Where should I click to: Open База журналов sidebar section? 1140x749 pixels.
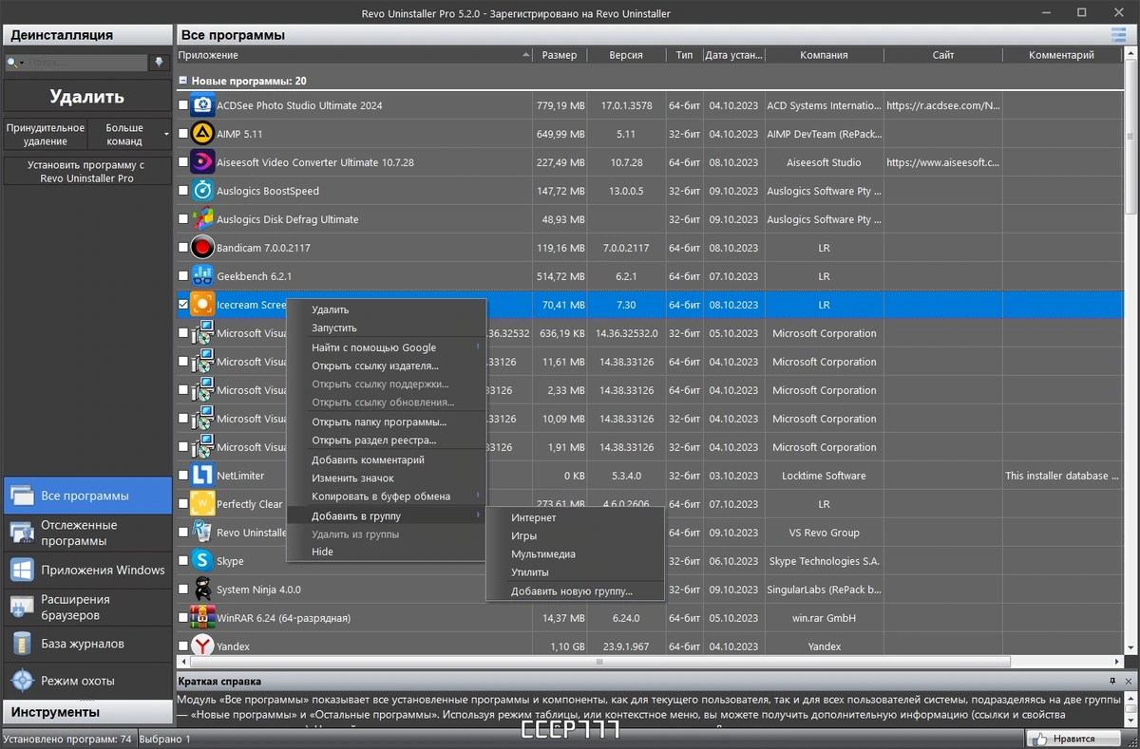[87, 644]
